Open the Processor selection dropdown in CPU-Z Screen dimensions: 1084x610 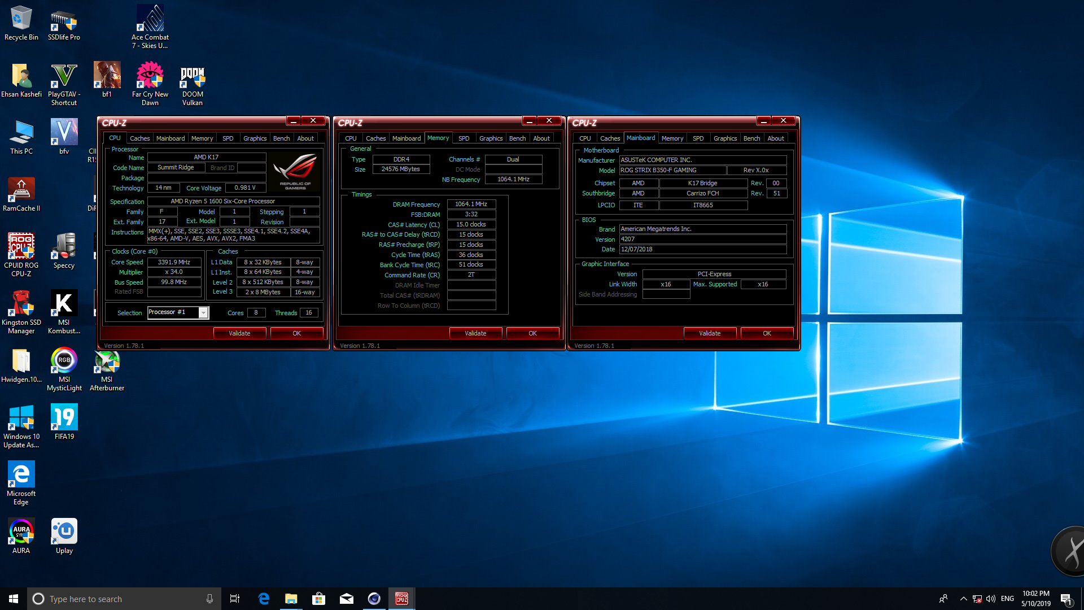pyautogui.click(x=203, y=312)
